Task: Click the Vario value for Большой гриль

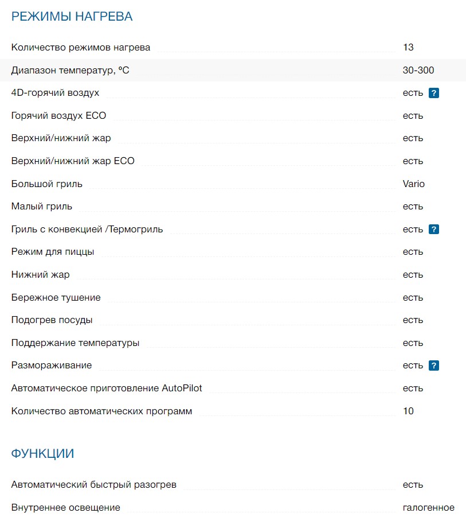Action: point(414,184)
